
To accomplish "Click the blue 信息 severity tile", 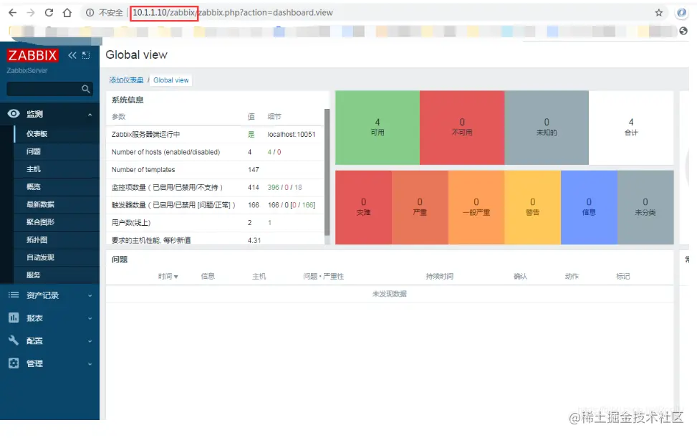I will coord(589,207).
